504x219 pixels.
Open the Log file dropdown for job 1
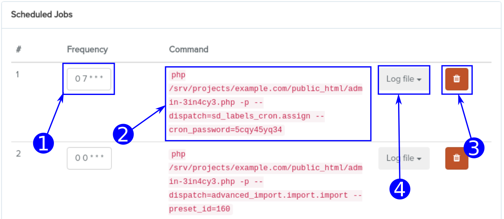coord(404,79)
